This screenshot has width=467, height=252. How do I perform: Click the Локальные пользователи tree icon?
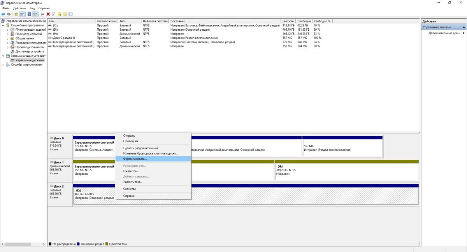tap(12, 43)
